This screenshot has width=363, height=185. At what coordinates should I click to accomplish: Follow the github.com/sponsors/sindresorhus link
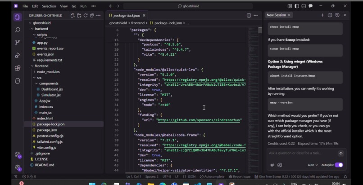[199, 120]
